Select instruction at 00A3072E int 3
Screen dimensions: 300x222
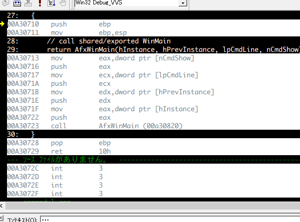coord(153,185)
